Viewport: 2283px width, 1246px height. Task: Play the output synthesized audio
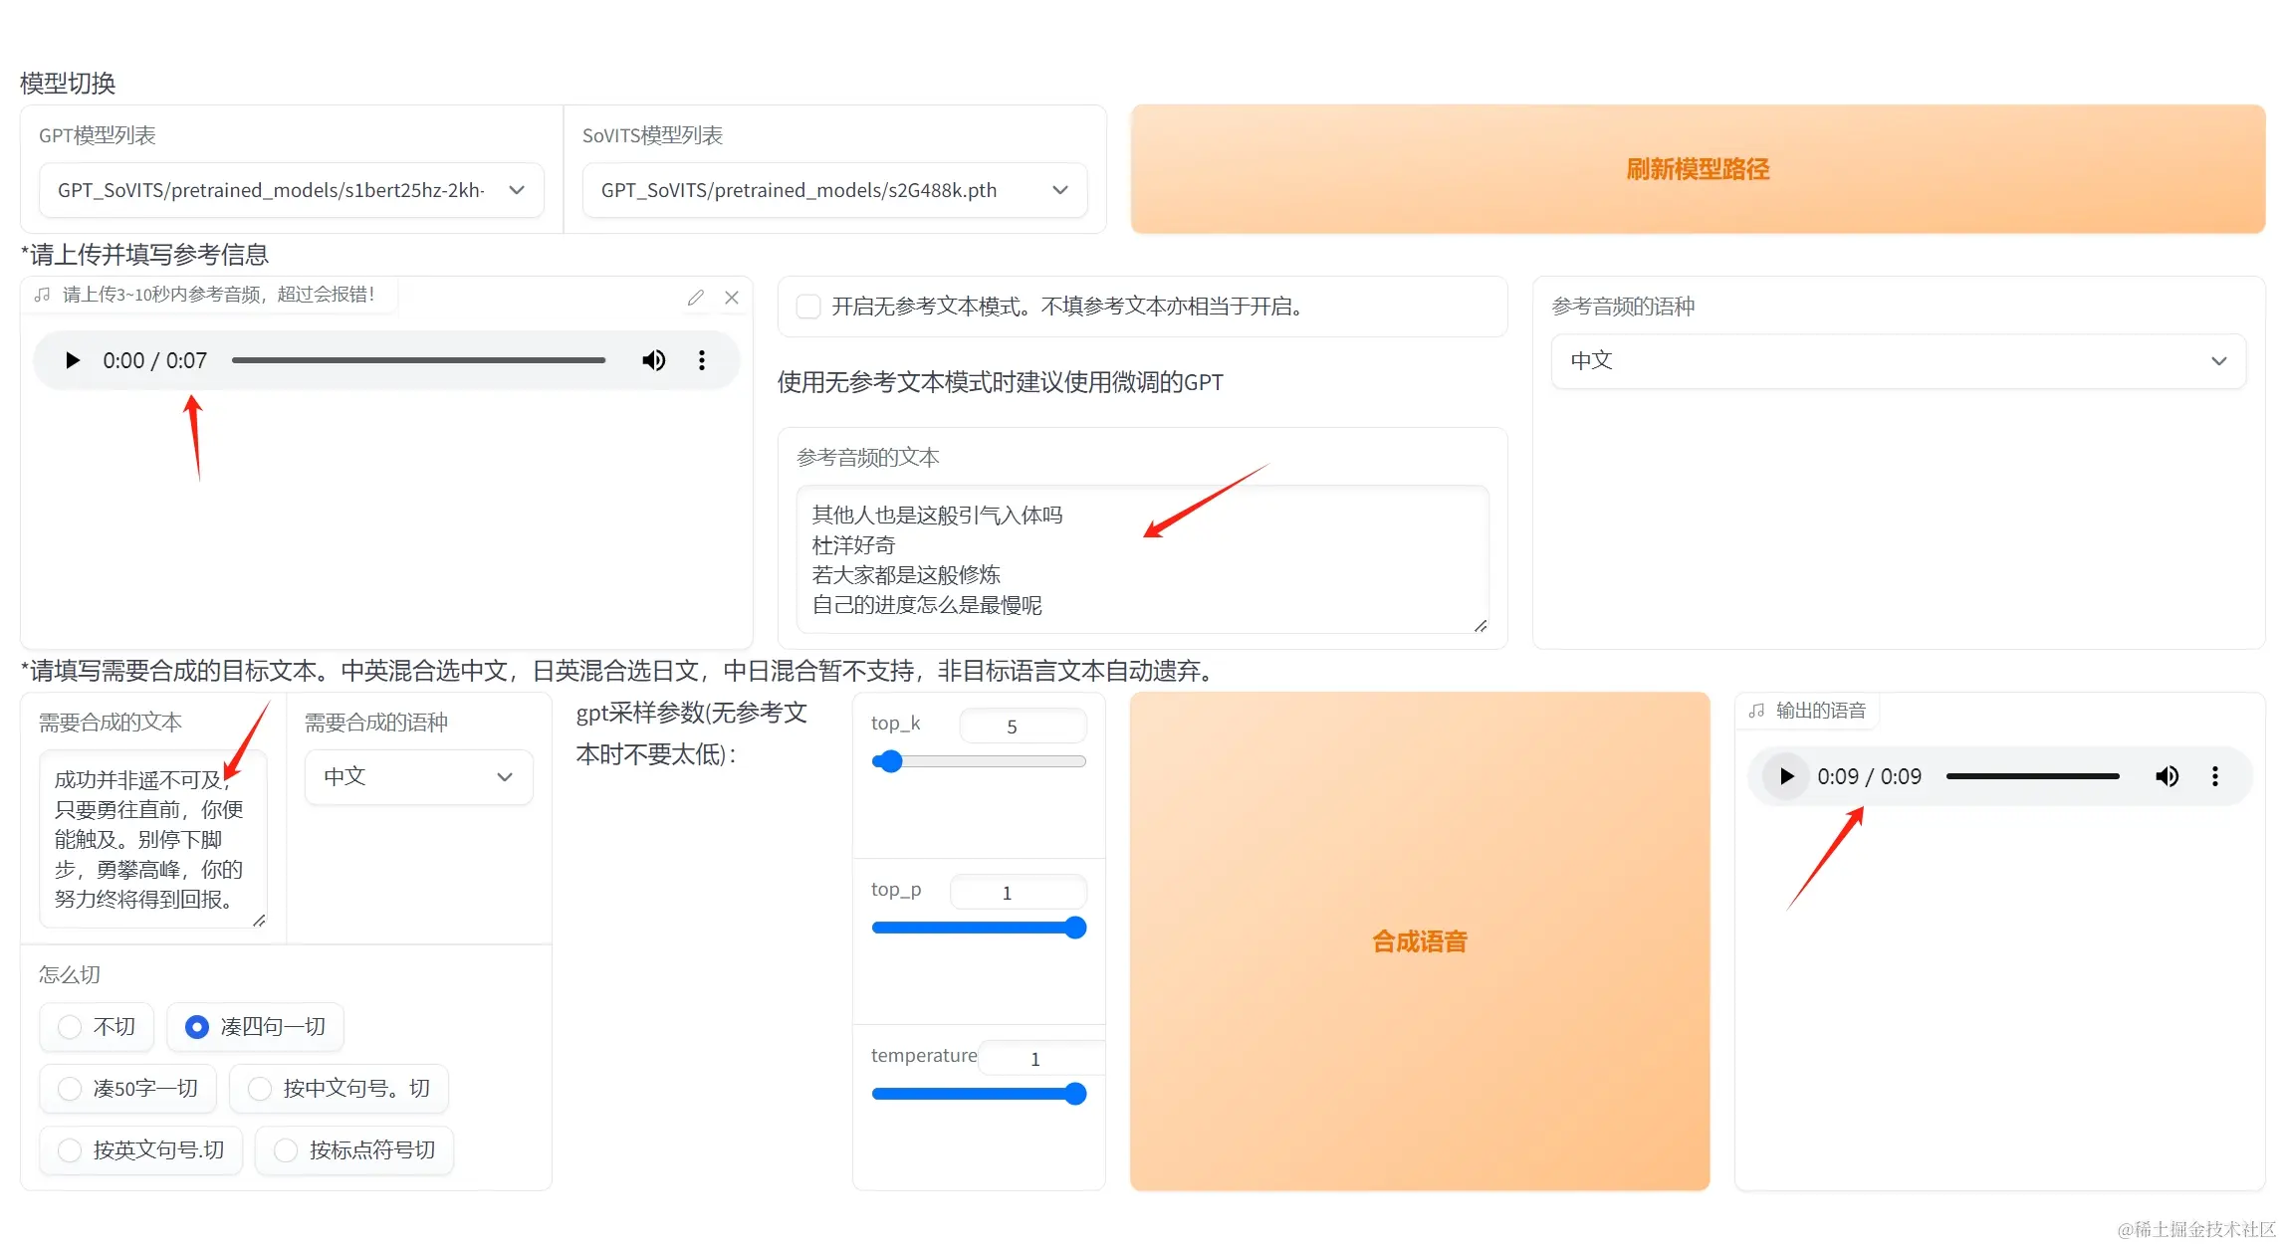(1786, 776)
